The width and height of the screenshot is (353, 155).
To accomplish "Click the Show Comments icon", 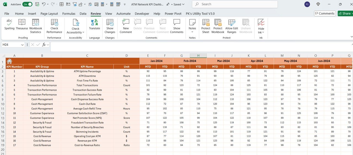I will pos(177,23).
